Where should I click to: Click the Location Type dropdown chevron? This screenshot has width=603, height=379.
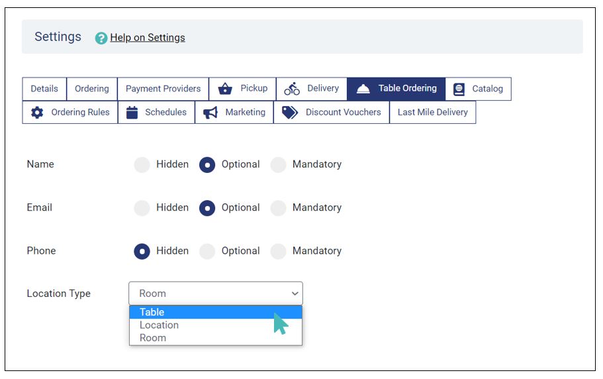(295, 294)
